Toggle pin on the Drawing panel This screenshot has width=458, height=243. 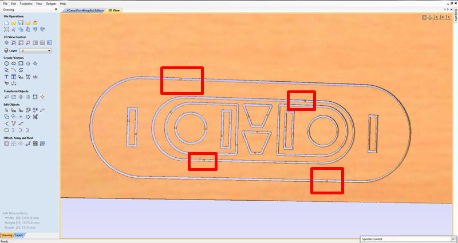(56, 10)
